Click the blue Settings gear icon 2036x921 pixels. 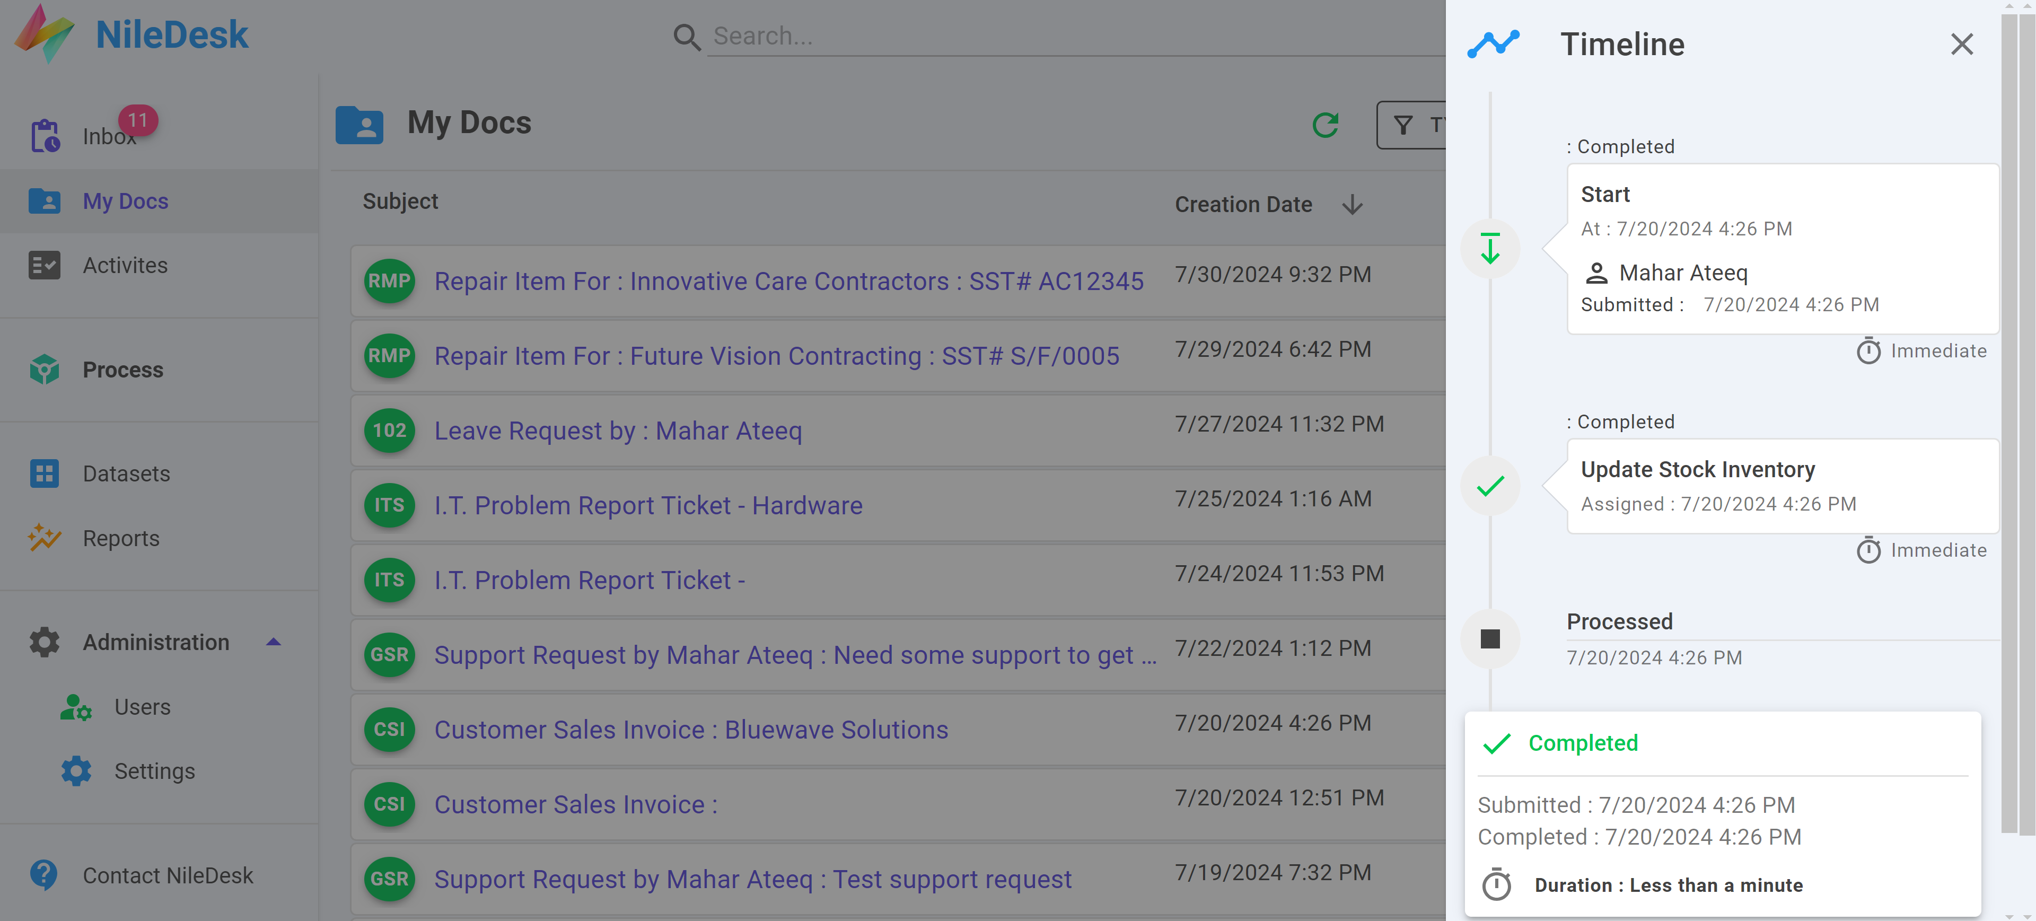[76, 771]
